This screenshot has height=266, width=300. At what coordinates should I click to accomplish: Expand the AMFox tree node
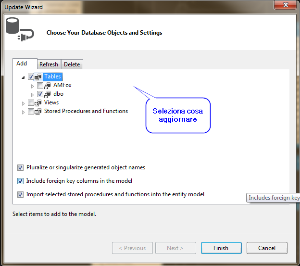32,86
